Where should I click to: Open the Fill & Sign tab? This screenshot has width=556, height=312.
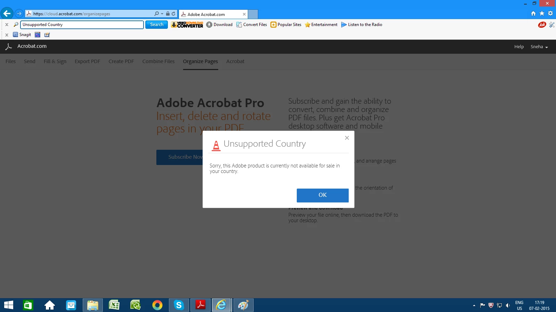click(55, 61)
